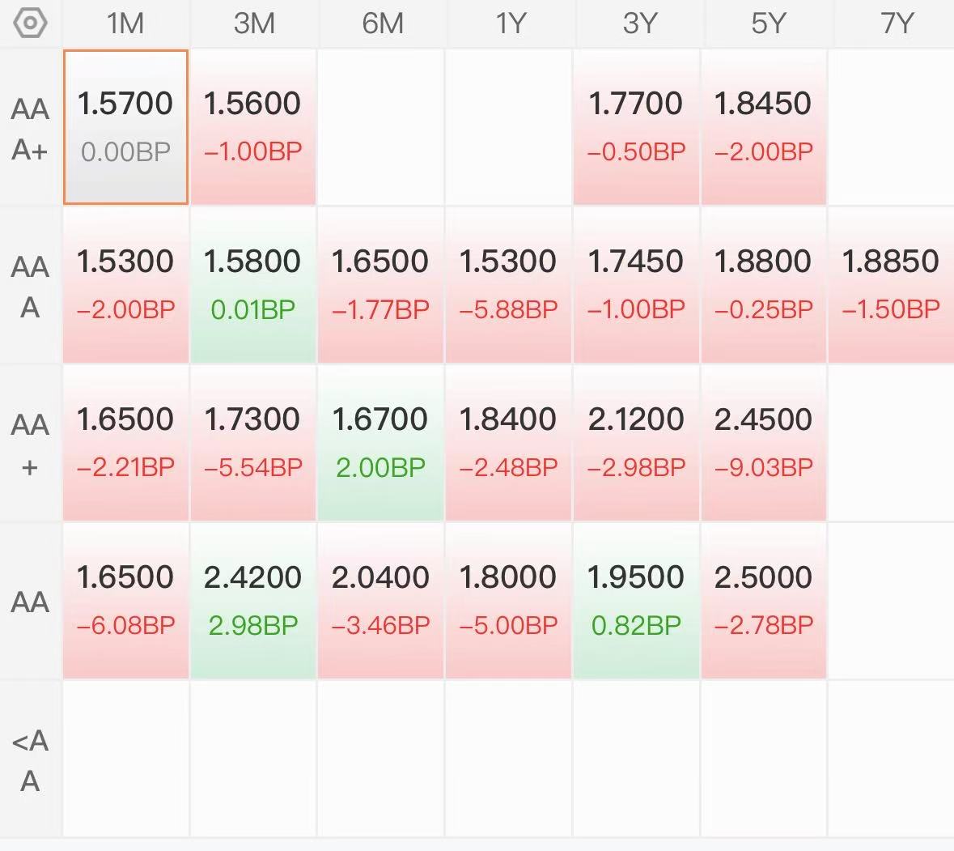Viewport: 954px width, 851px height.
Task: Select the AA 1M cell with -6.08BP
Action: pyautogui.click(x=126, y=601)
